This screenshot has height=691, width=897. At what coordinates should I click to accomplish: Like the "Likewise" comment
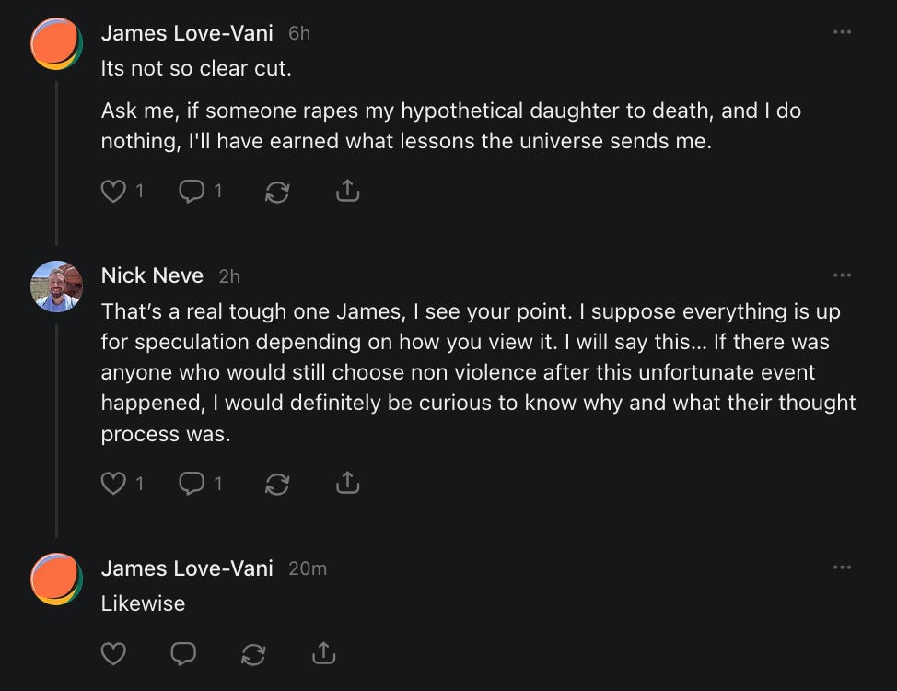[x=113, y=653]
